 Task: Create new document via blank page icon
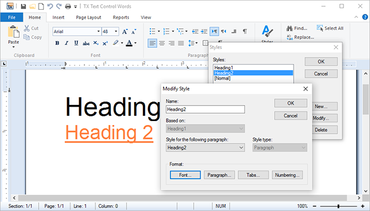coord(41,6)
